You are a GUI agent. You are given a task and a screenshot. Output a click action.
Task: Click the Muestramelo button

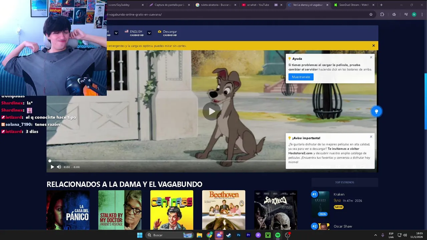coord(301,77)
